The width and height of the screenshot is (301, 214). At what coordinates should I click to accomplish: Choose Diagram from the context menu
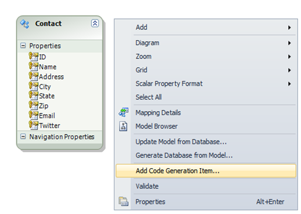pyautogui.click(x=206, y=43)
